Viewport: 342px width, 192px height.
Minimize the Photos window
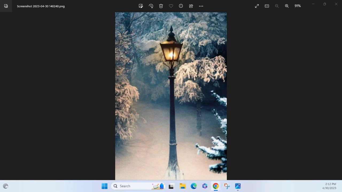(x=313, y=4)
